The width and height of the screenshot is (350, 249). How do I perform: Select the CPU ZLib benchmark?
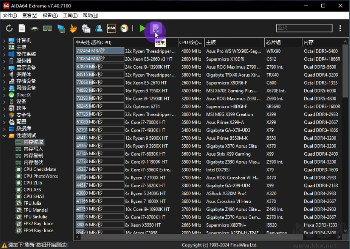[33, 183]
